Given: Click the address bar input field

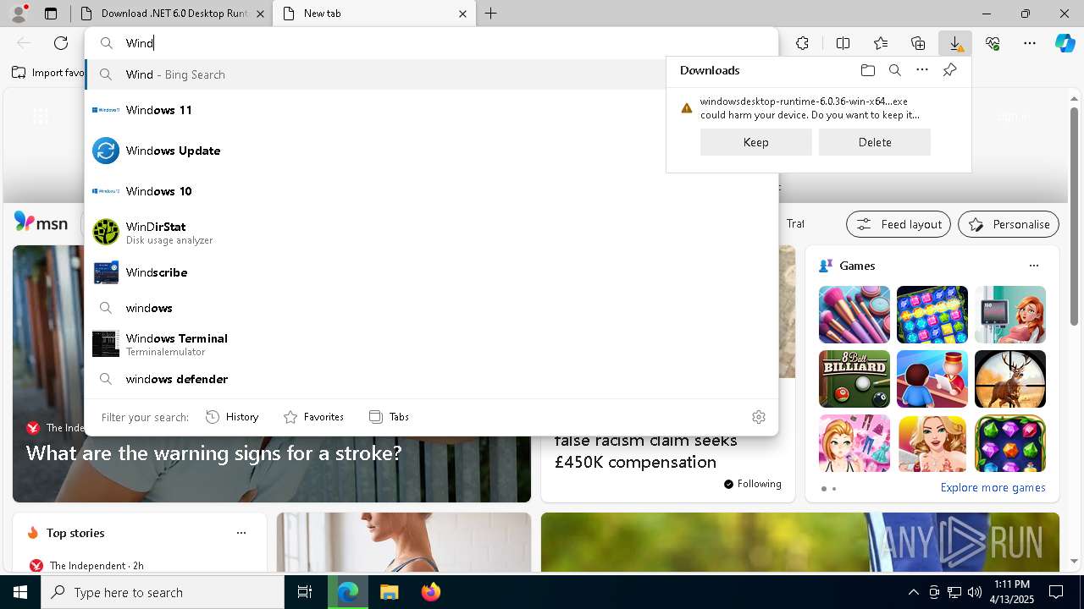Looking at the screenshot, I should click(432, 43).
